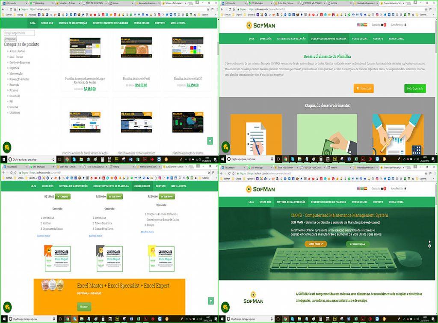This screenshot has height=323, width=438.
Task: Open SOBRE NÓS menu in Loja window
Action: pyautogui.click(x=47, y=23)
